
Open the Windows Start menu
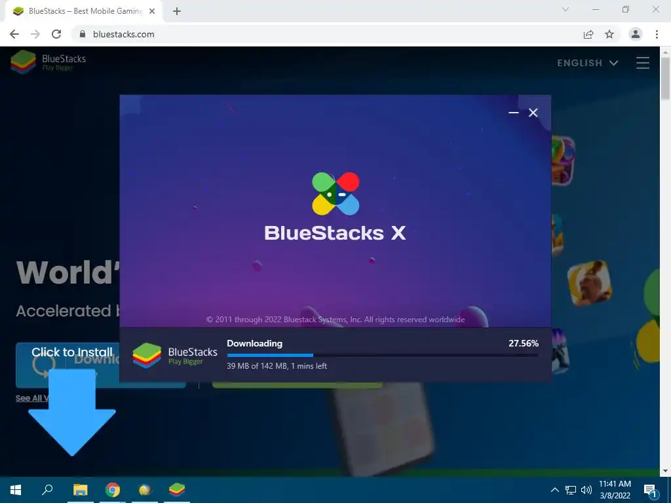16,490
